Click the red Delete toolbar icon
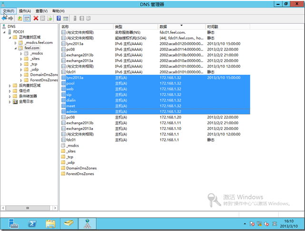 [36, 18]
